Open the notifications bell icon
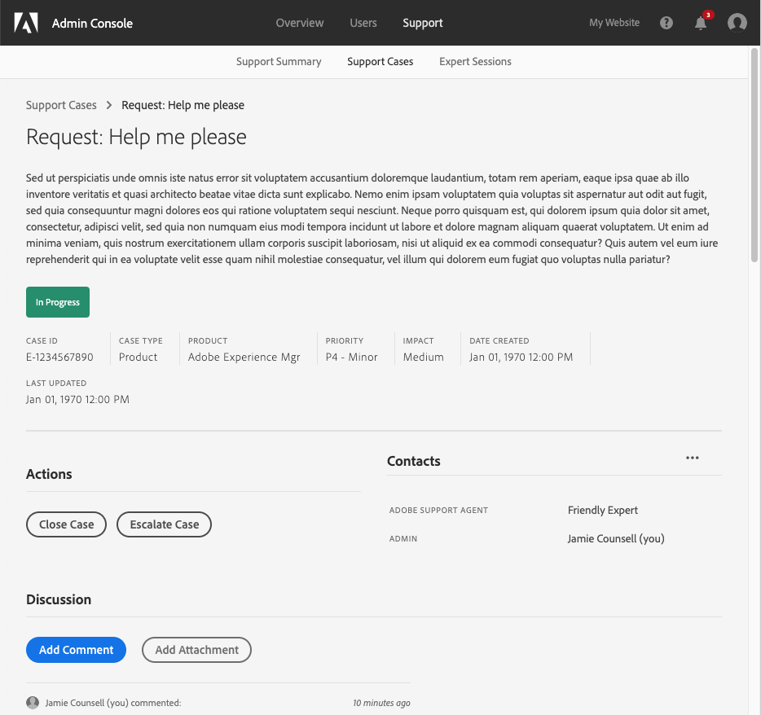 pos(701,23)
